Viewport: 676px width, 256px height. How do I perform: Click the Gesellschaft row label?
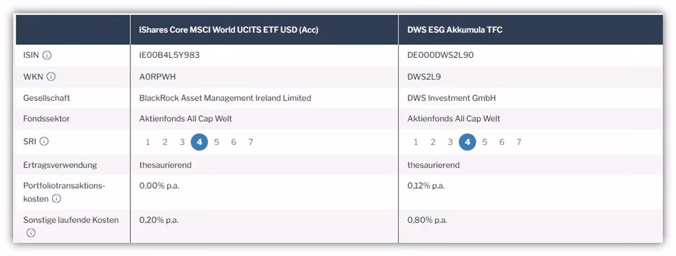click(x=47, y=98)
